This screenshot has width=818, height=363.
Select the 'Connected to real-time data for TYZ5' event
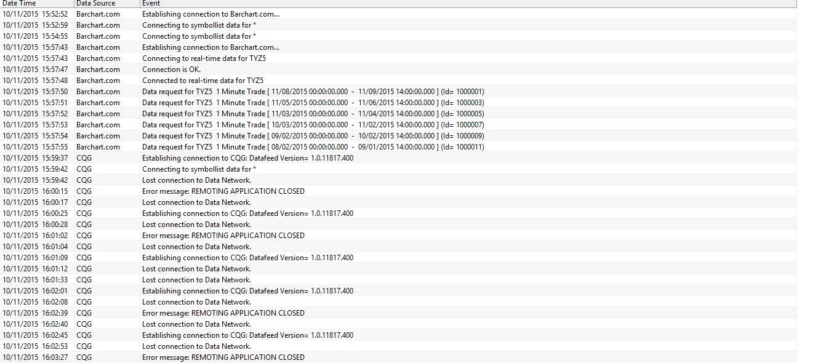[203, 81]
